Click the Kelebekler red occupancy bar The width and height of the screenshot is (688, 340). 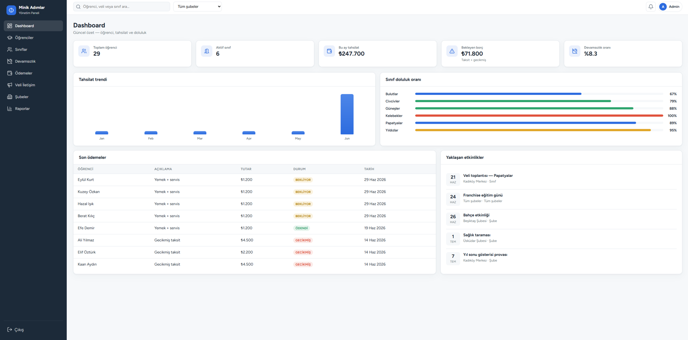pos(539,115)
